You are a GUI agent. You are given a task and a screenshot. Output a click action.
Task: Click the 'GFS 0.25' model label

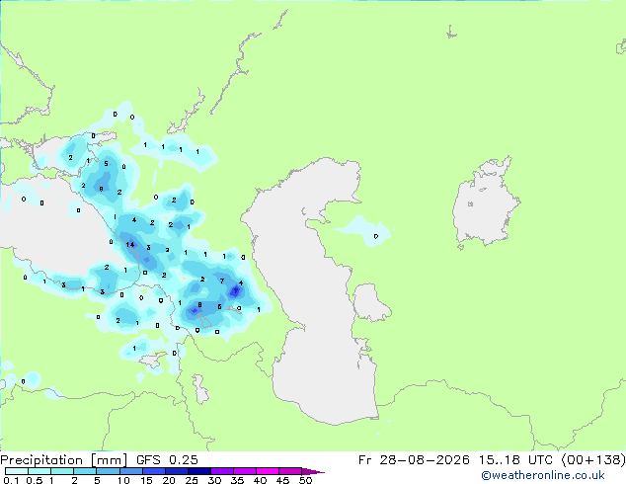[167, 460]
